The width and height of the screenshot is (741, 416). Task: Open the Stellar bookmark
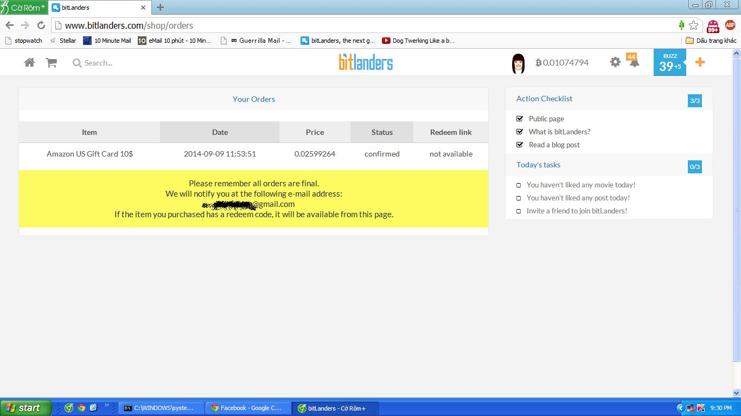click(63, 41)
